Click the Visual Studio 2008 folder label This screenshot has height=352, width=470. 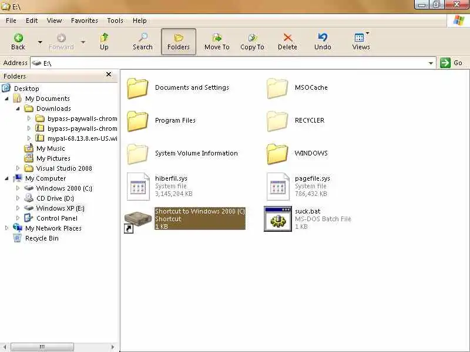pos(64,168)
